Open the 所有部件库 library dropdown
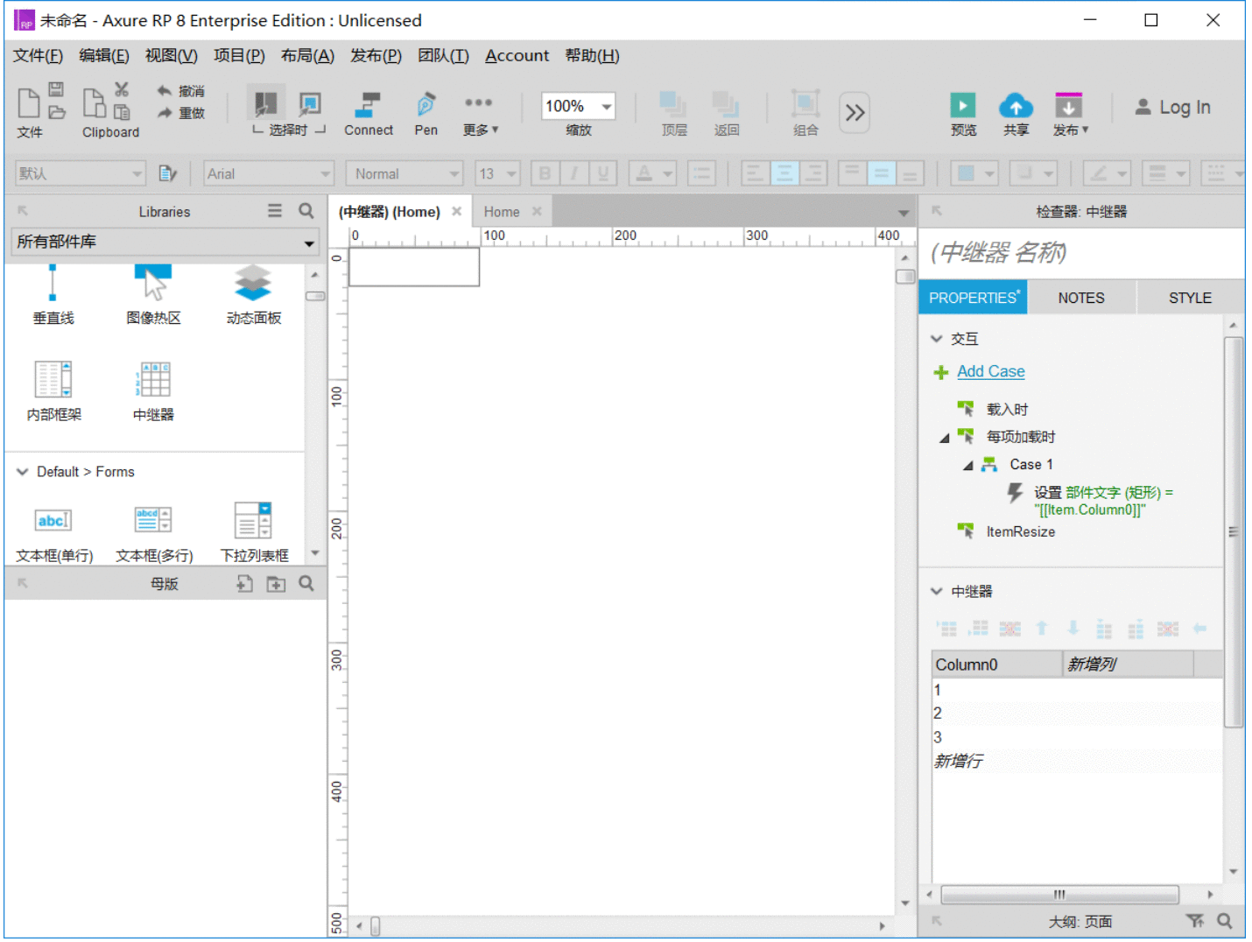The width and height of the screenshot is (1252, 942). click(x=165, y=242)
